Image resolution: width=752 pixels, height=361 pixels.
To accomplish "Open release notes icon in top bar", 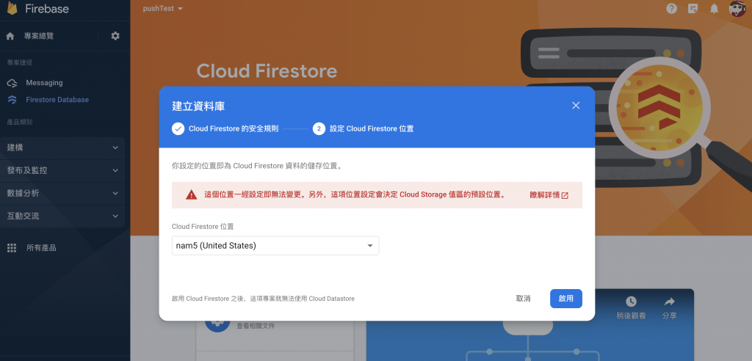I will [x=693, y=9].
